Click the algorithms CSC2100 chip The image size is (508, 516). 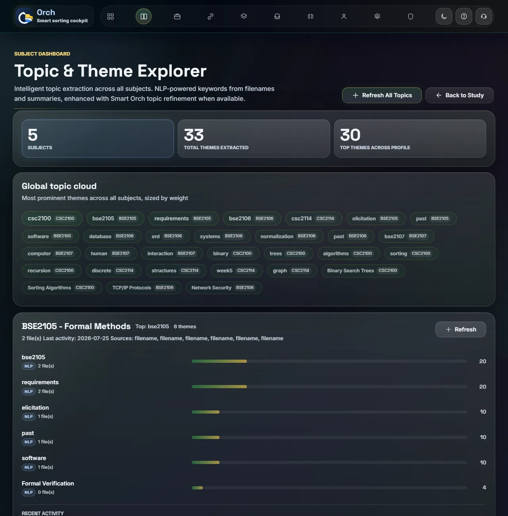[349, 253]
